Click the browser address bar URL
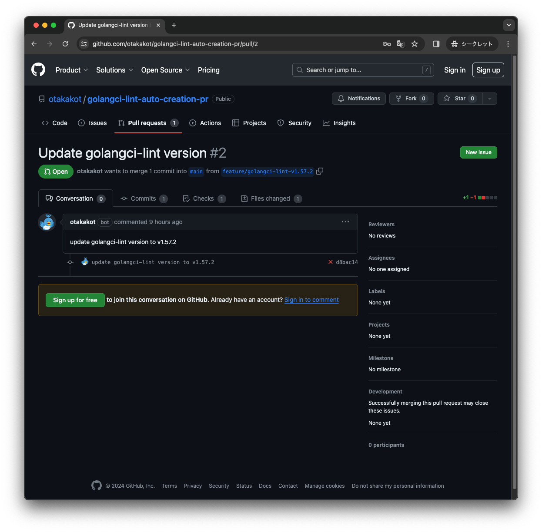 (x=175, y=44)
